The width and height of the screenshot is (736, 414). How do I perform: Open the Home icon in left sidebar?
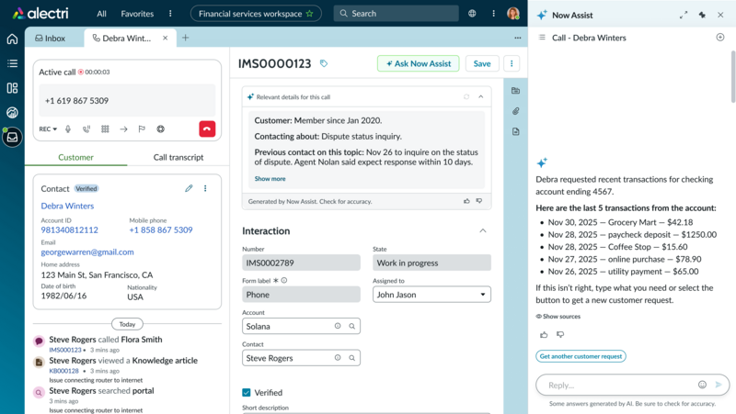12,39
